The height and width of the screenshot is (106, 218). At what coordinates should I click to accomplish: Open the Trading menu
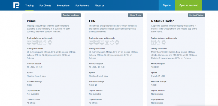pos(29,5)
